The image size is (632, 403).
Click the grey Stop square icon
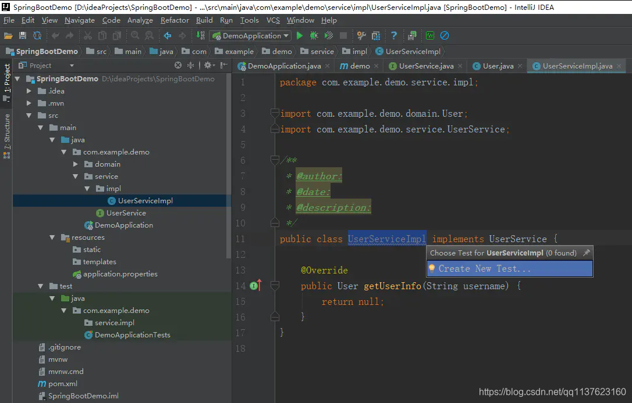(343, 36)
